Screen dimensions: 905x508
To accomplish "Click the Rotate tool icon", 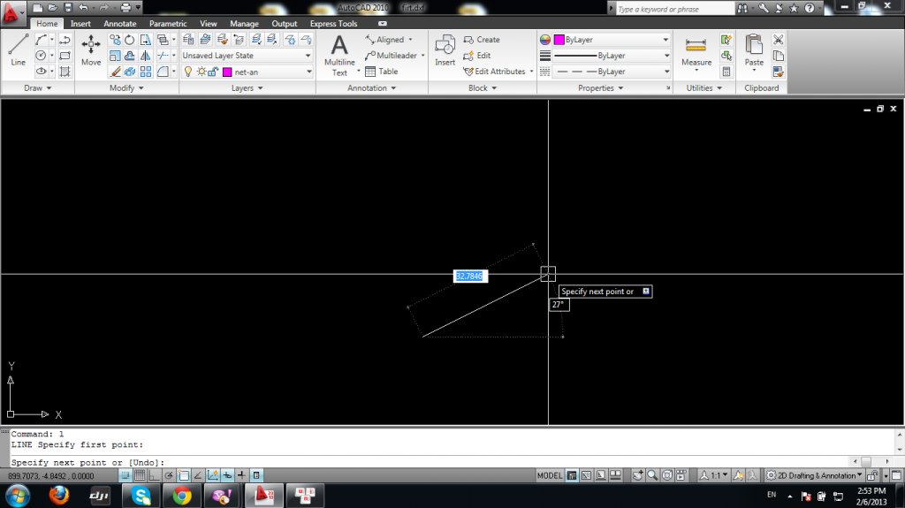I will click(x=130, y=40).
